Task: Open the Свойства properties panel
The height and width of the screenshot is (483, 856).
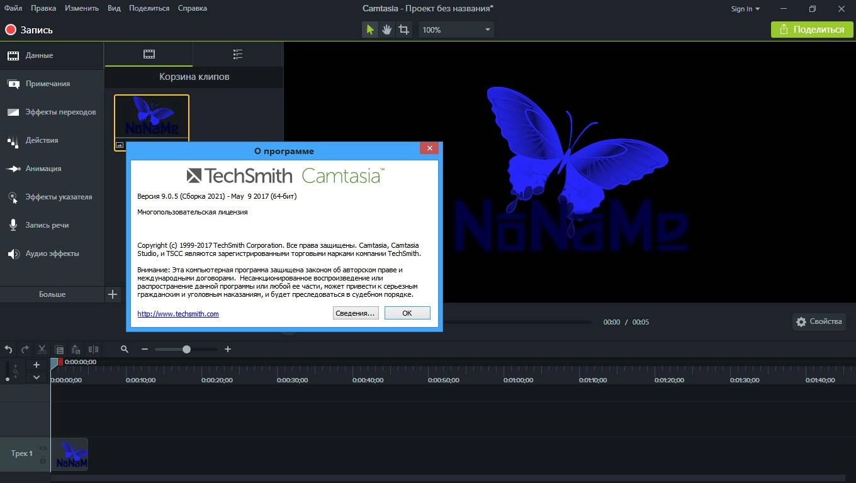Action: pos(818,321)
